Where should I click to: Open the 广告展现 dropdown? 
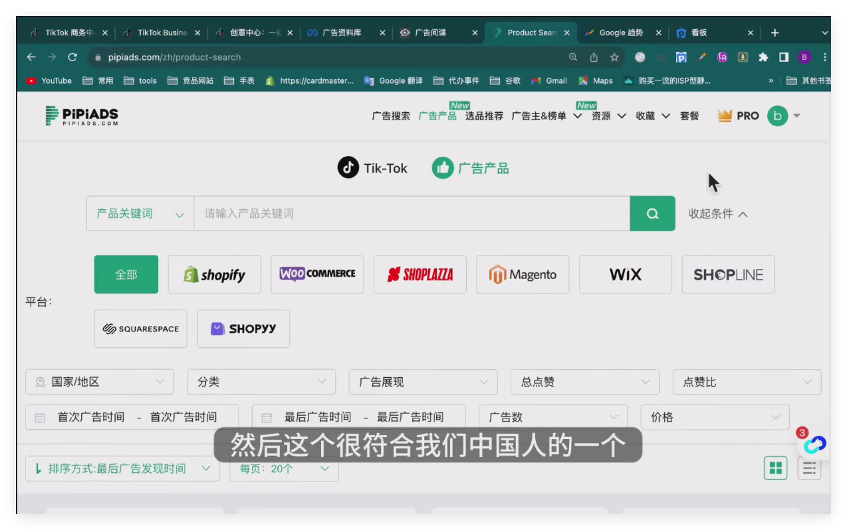423,382
